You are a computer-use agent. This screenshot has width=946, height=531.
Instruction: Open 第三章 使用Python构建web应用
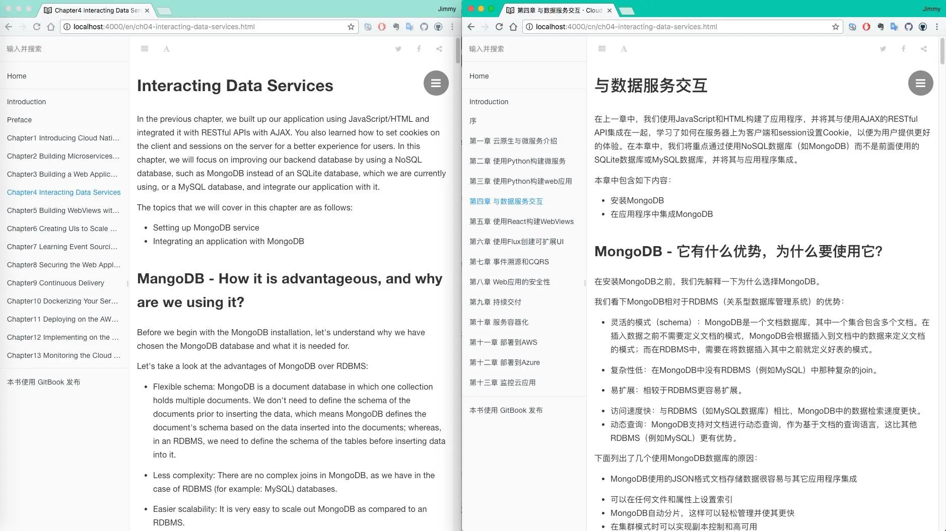pos(520,181)
